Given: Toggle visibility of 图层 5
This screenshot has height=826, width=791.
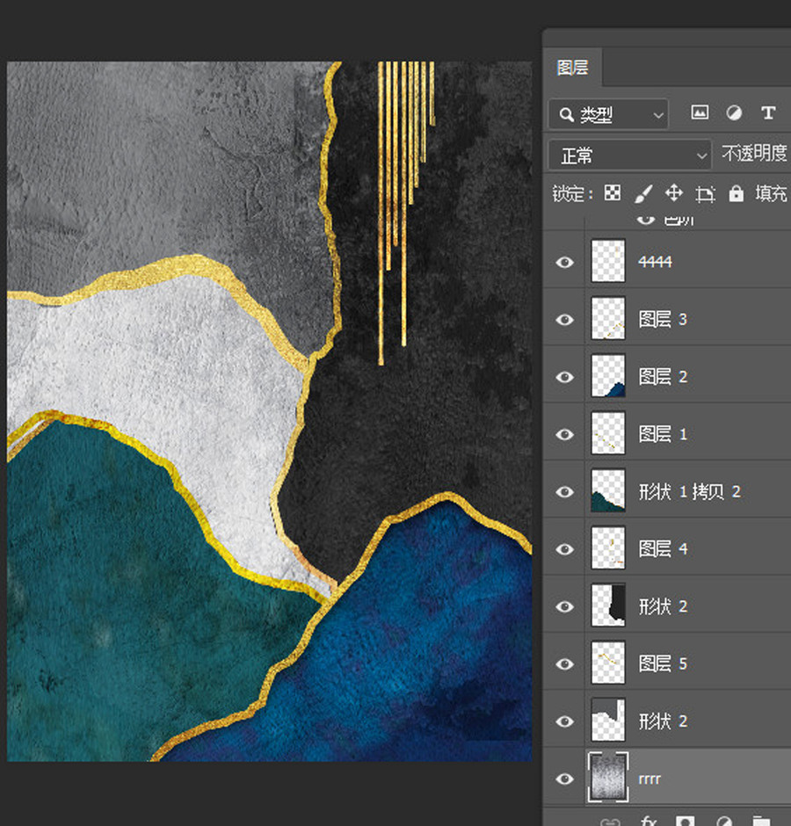Looking at the screenshot, I should click(x=564, y=663).
